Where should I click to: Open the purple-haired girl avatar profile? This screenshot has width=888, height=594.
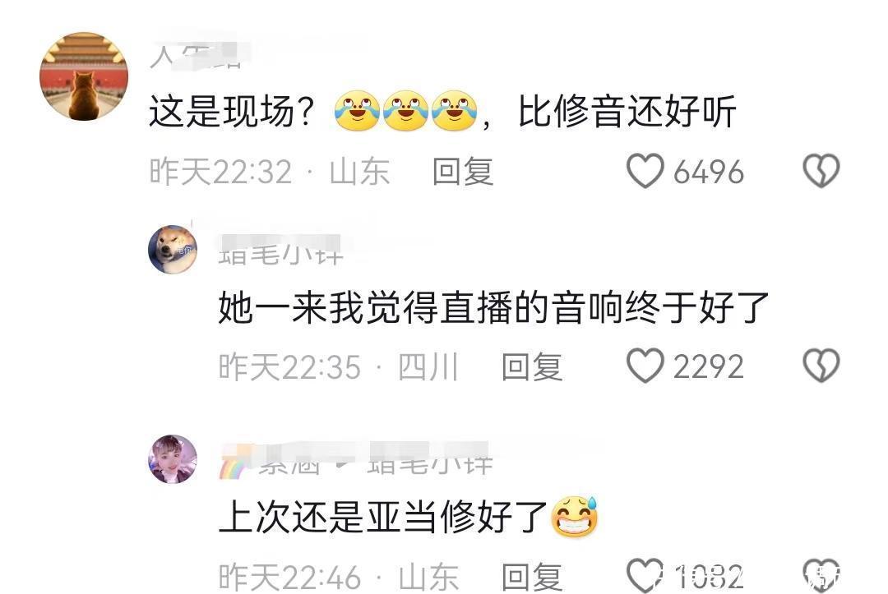tap(173, 458)
